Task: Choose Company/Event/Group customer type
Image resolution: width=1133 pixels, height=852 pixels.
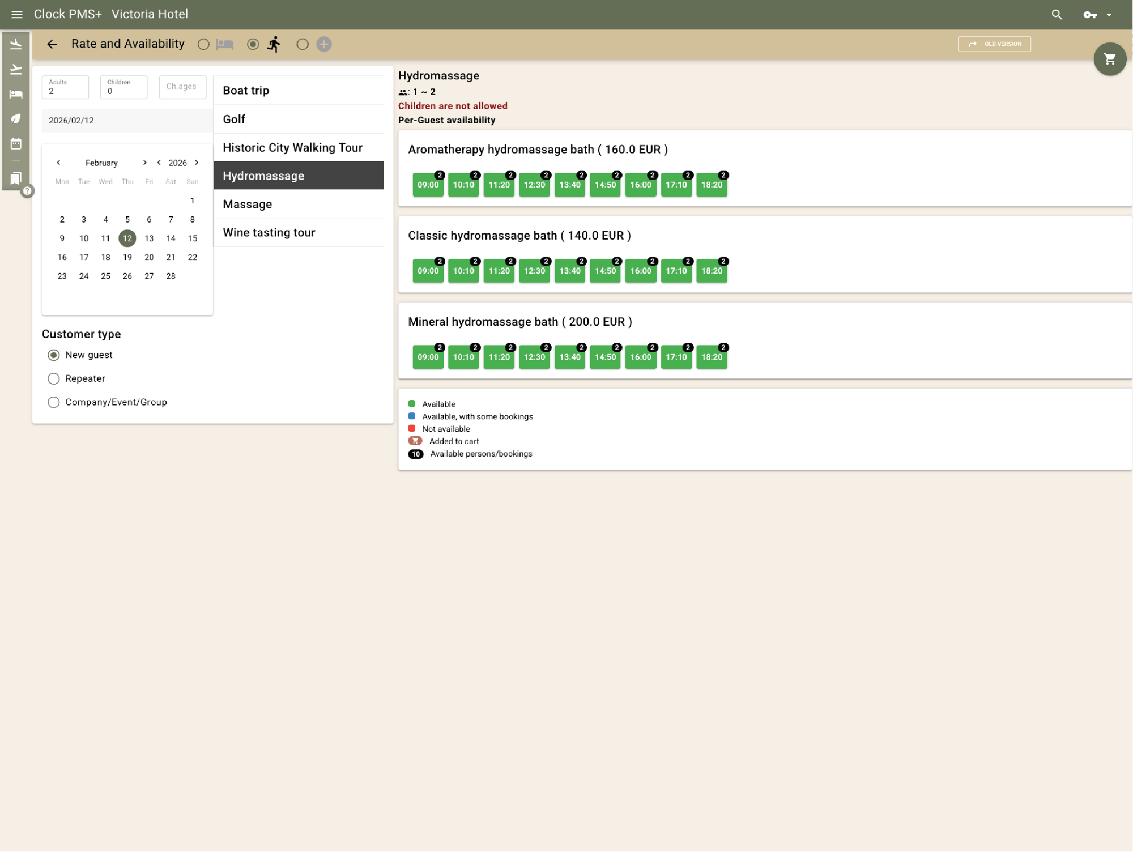Action: pos(54,402)
